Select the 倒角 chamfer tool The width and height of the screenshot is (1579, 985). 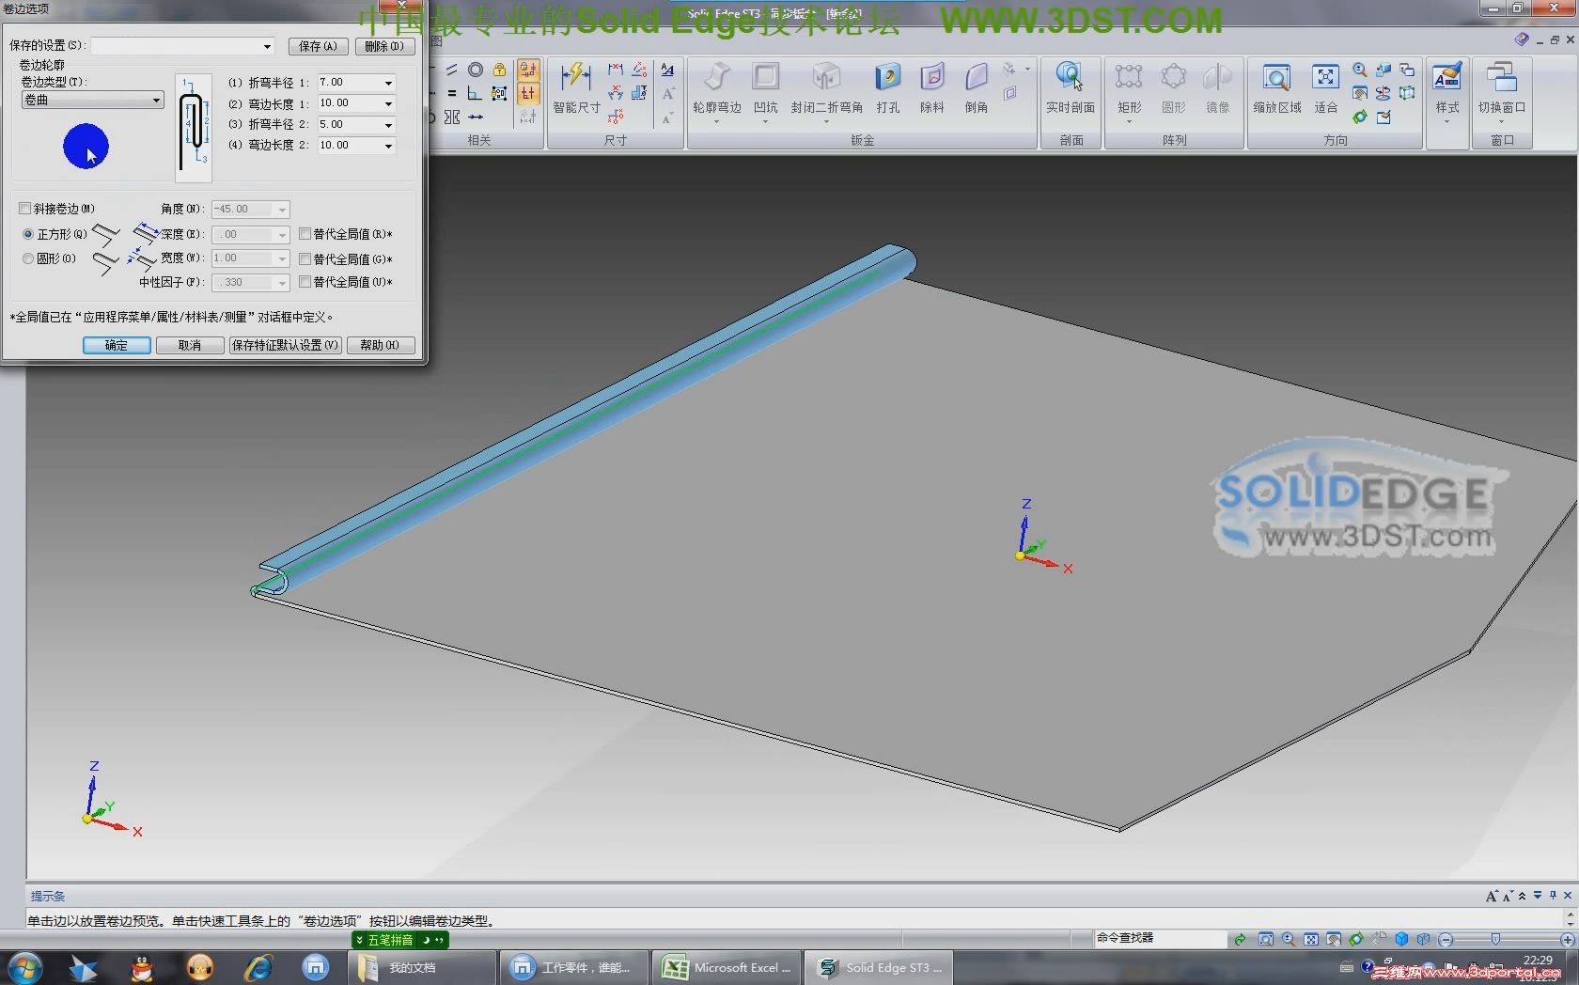pyautogui.click(x=977, y=87)
